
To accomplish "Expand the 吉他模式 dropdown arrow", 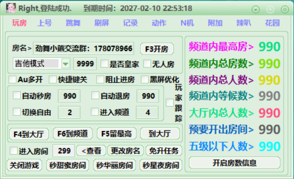I will coord(65,64).
